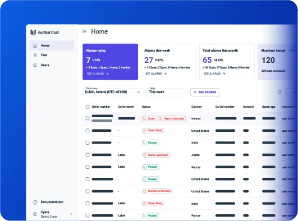Click the Users icon in sidebar
Screen dimensions: 298x221
[x=35, y=65]
